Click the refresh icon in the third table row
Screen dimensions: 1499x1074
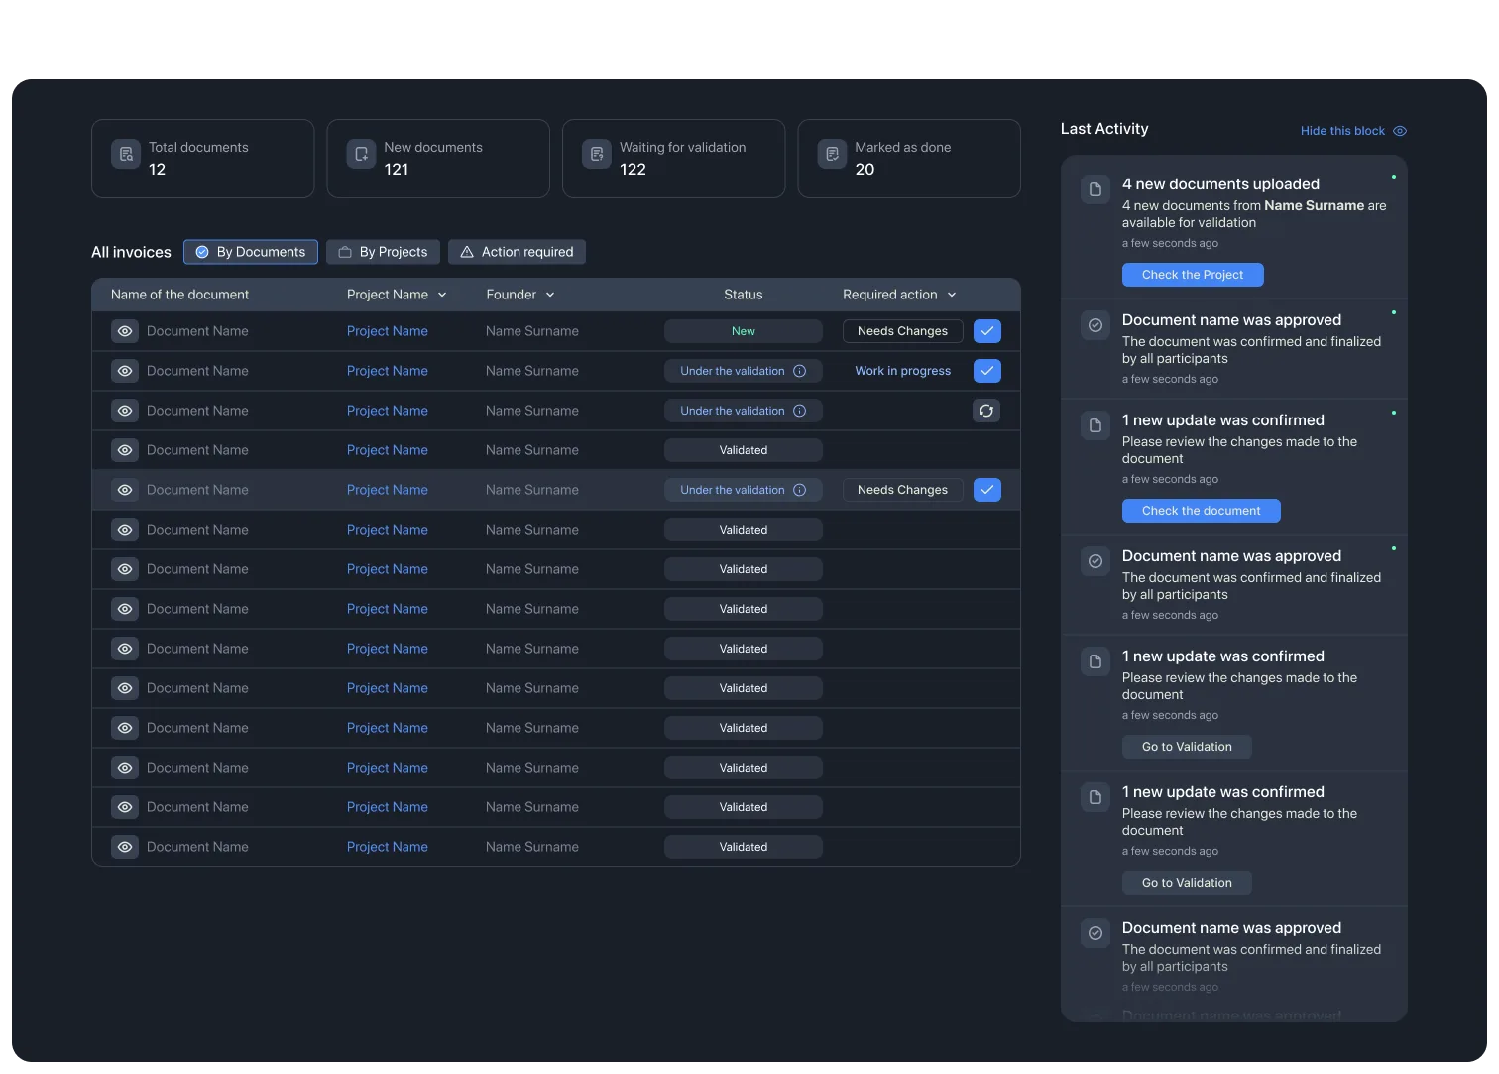[x=986, y=411]
